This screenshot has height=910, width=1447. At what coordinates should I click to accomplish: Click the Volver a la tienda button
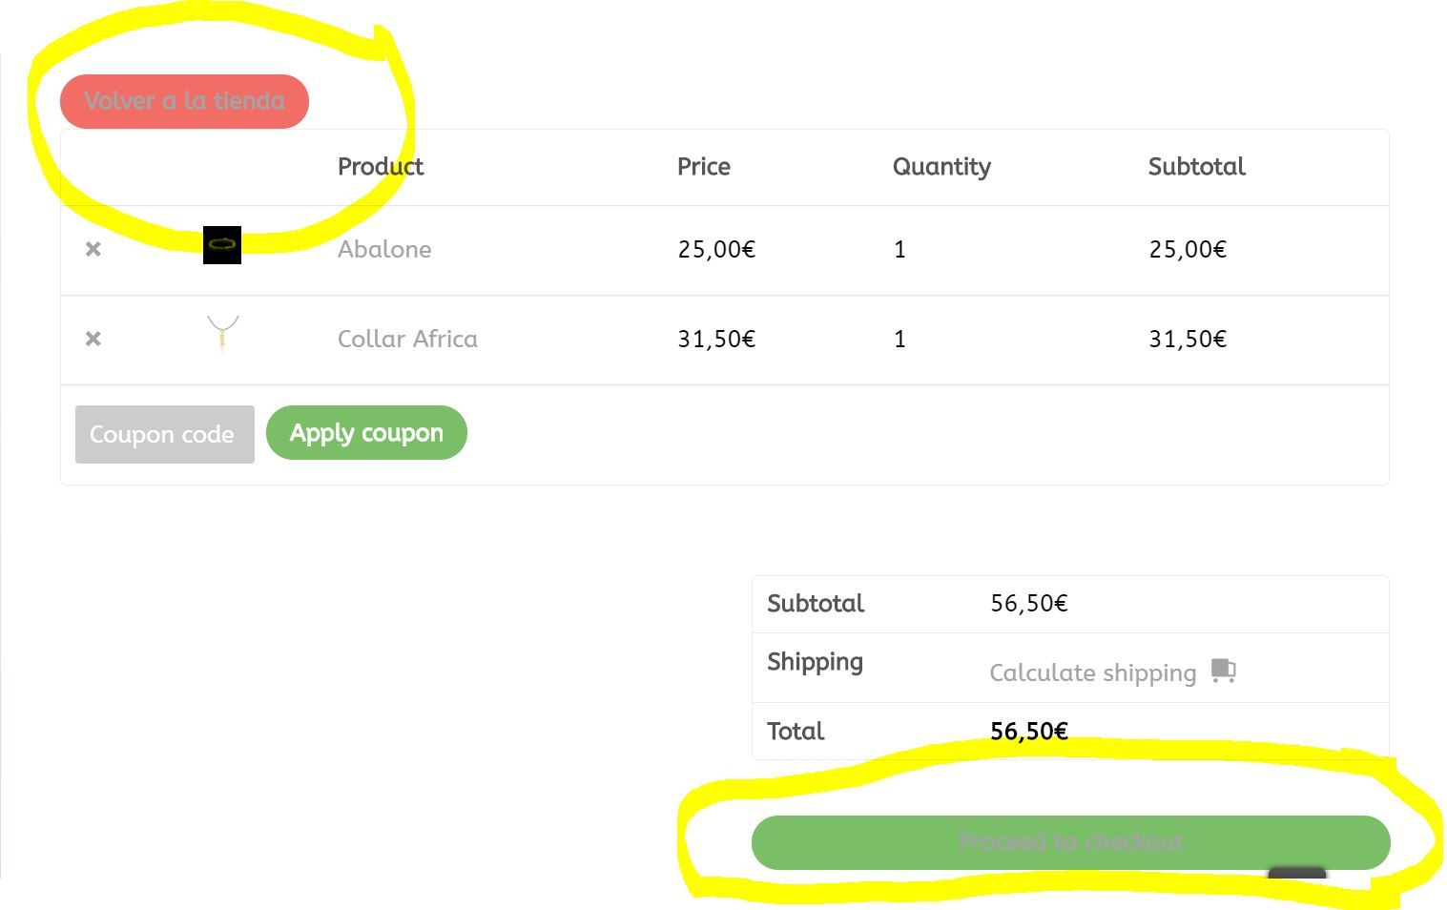[184, 101]
